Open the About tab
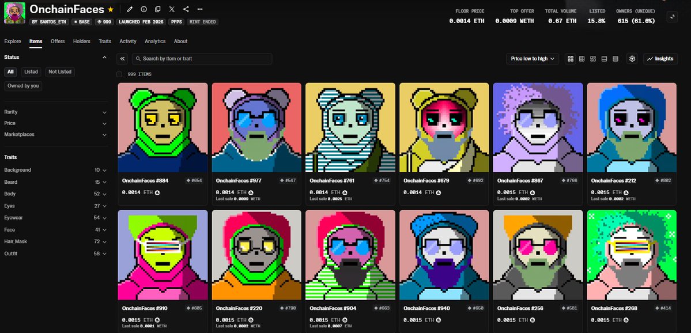 (x=181, y=41)
